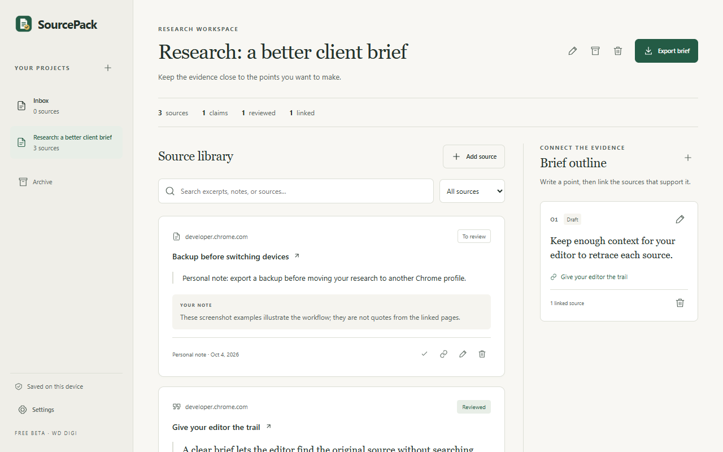Screen dimensions: 723x452
Task: Edit outline point 01 with the pencil icon
Action: coord(680,219)
